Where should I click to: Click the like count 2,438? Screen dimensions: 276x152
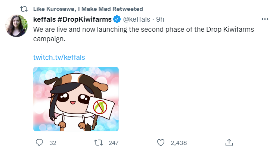(x=179, y=143)
